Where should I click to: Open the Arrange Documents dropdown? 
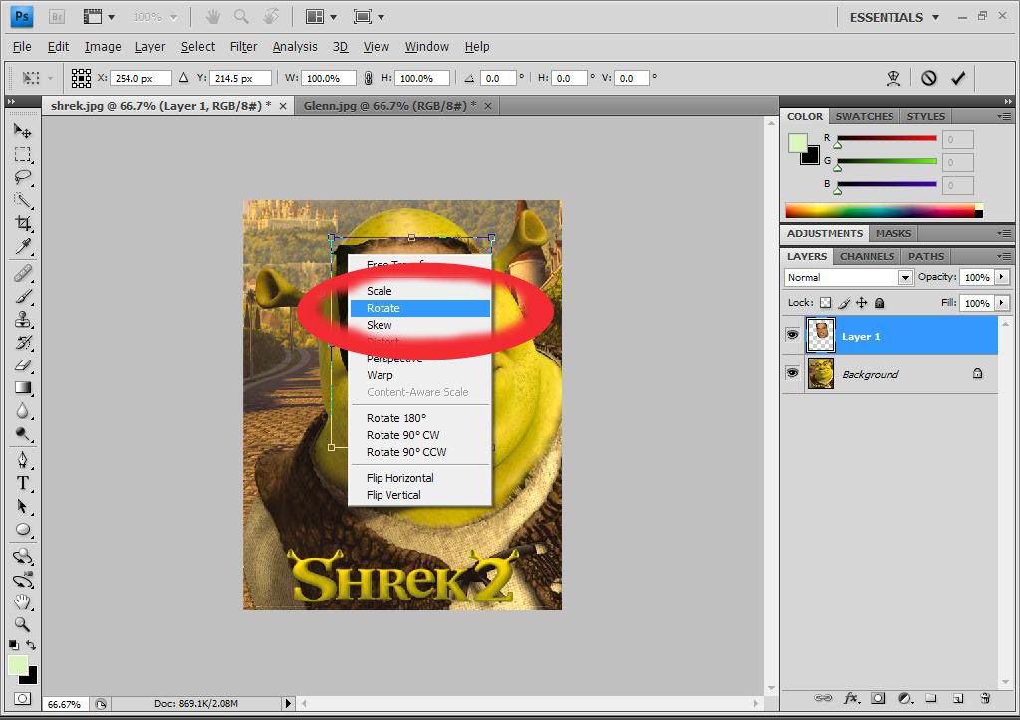point(321,17)
